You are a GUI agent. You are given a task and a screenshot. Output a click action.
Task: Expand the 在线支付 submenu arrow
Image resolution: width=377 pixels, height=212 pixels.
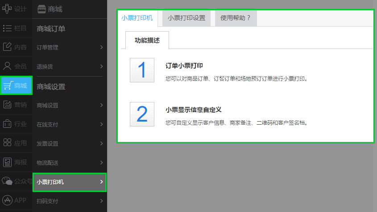[x=101, y=124]
